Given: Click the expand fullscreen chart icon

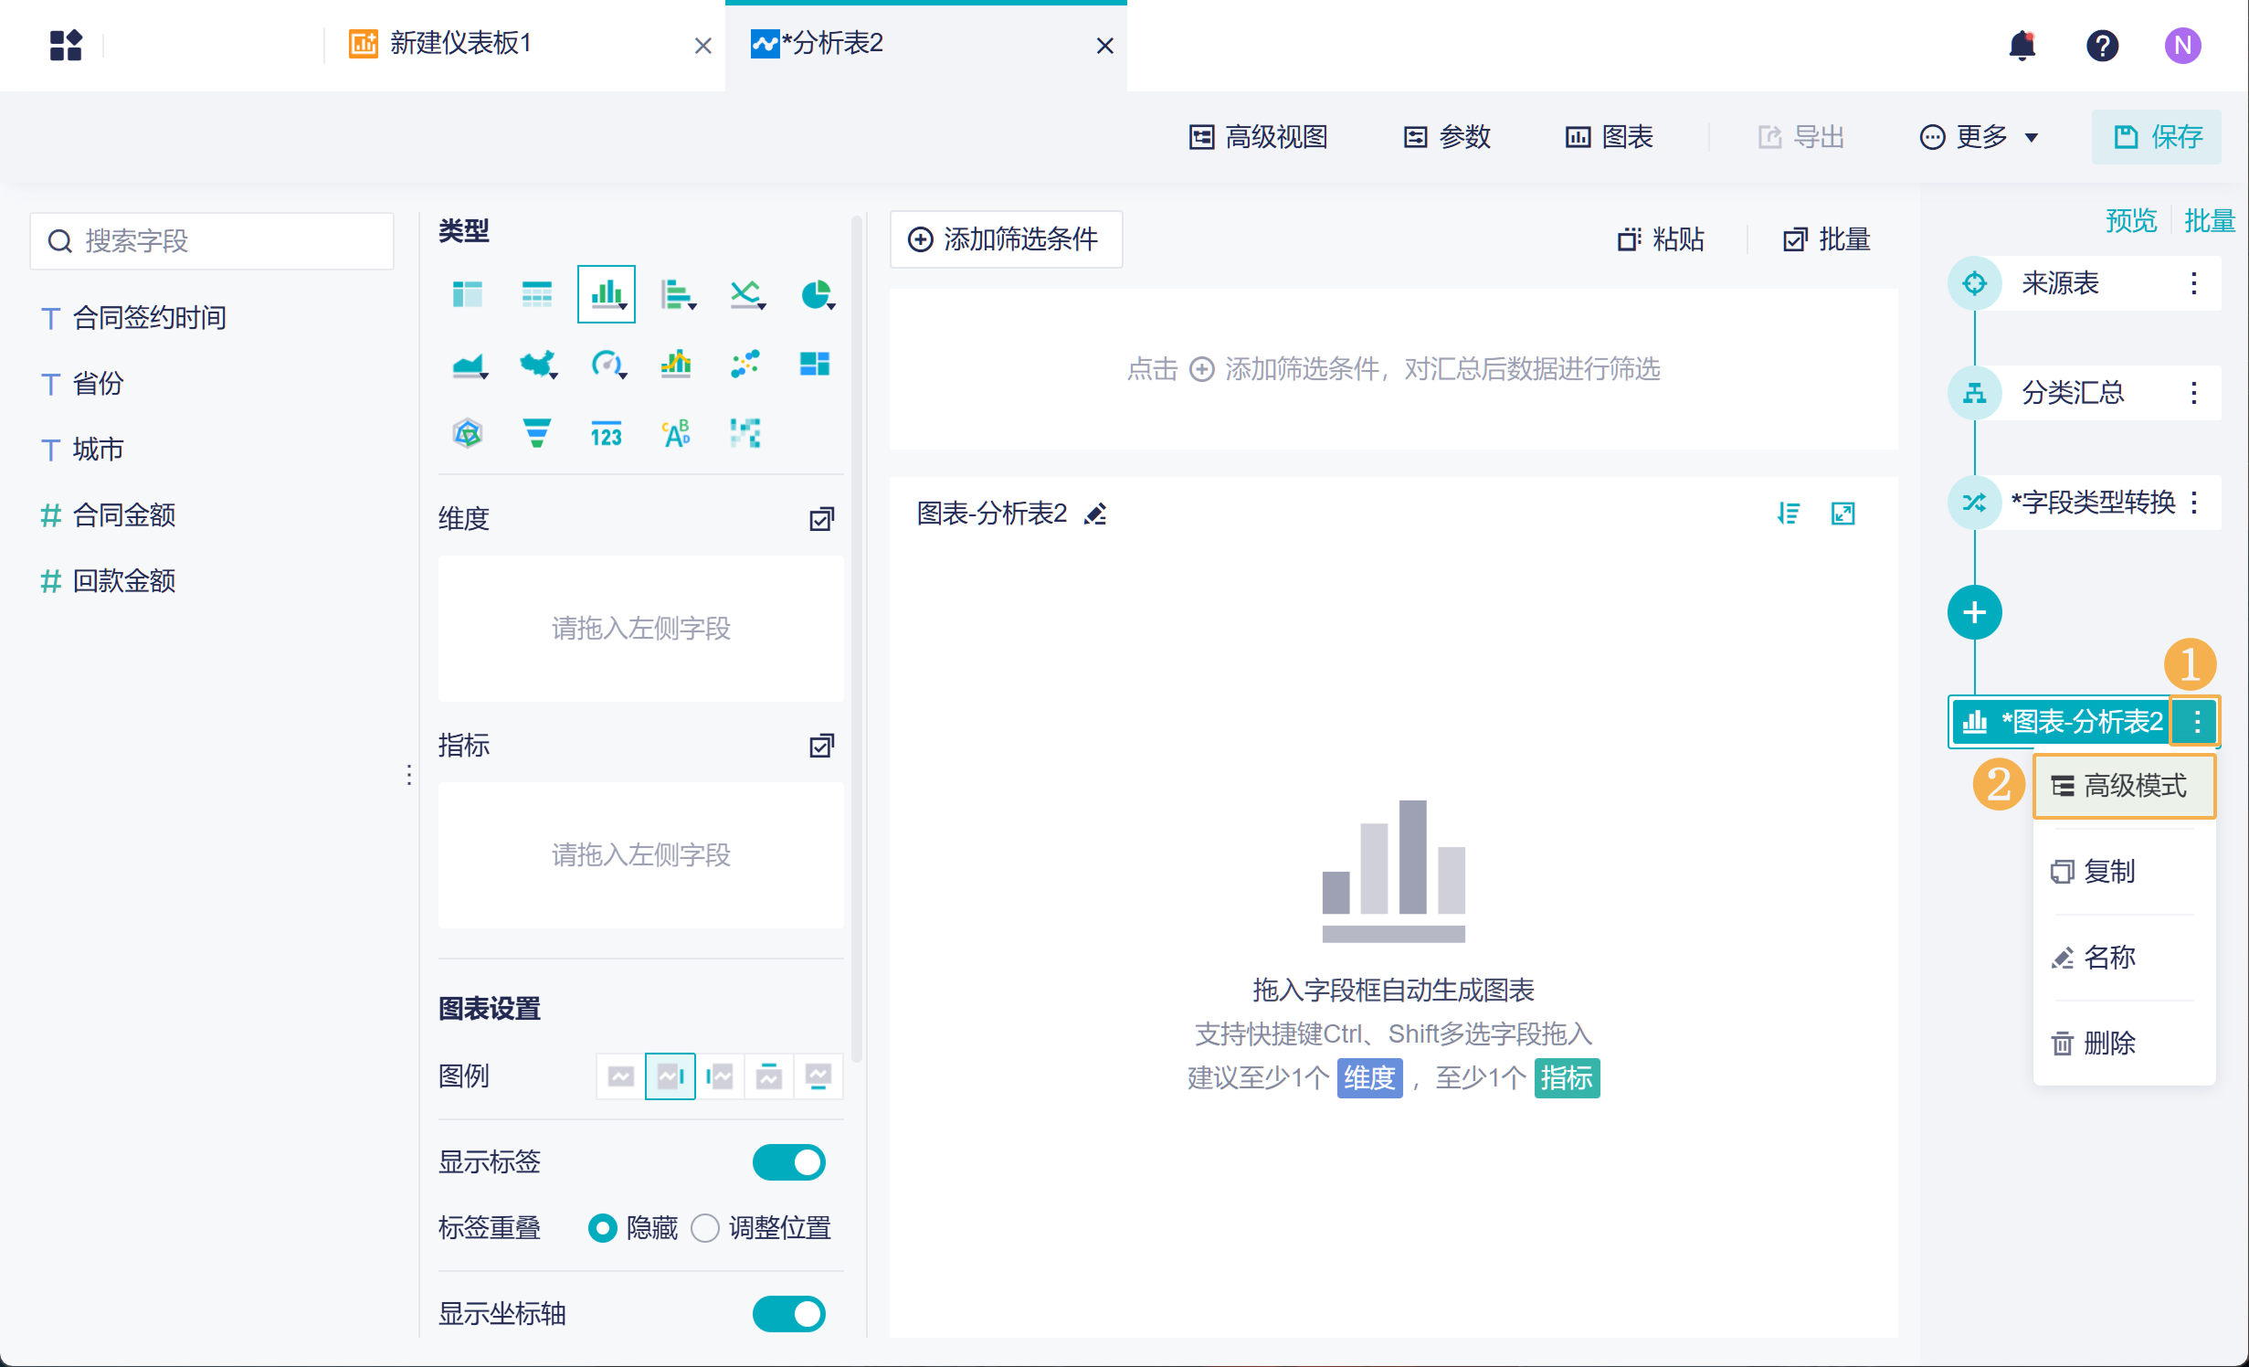Looking at the screenshot, I should coord(1842,514).
